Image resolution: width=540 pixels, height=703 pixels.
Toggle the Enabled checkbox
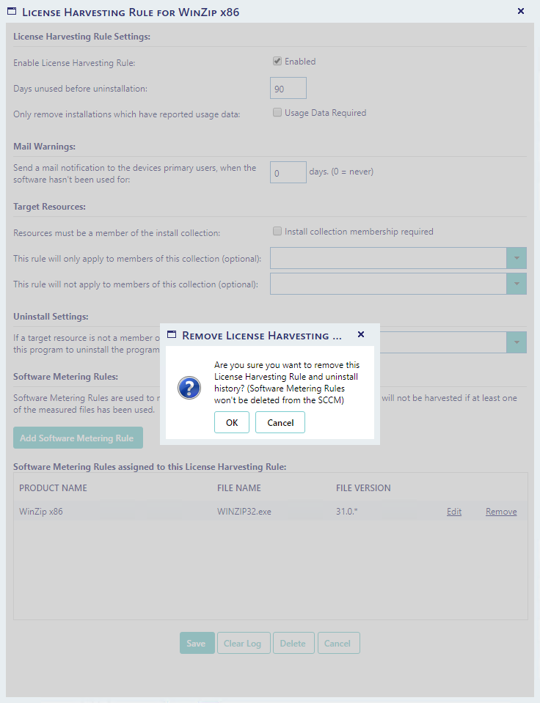tap(277, 62)
